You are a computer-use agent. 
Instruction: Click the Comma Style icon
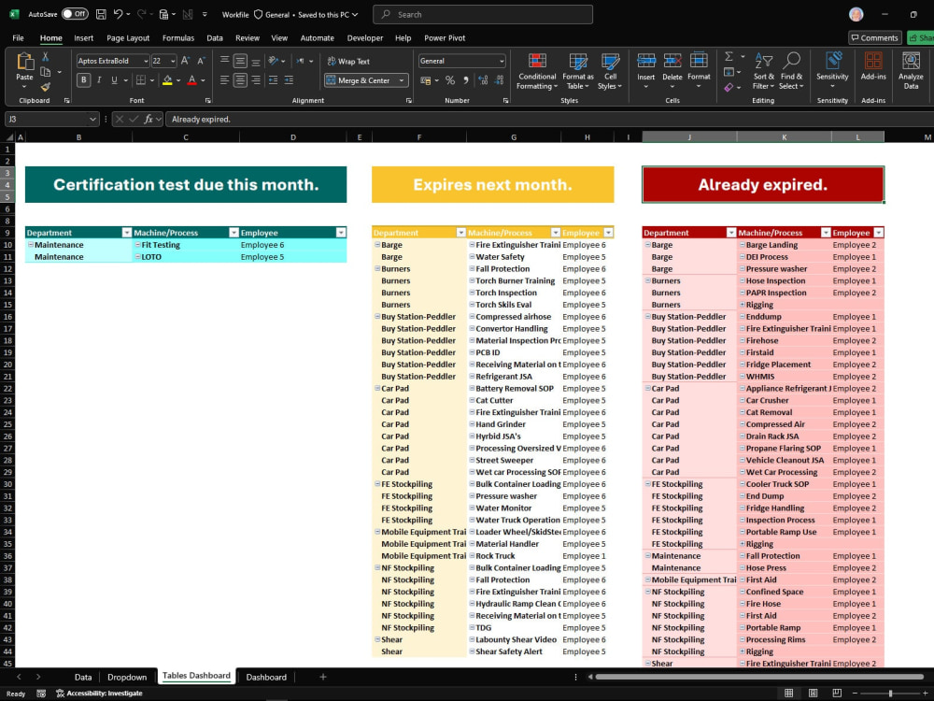click(466, 80)
